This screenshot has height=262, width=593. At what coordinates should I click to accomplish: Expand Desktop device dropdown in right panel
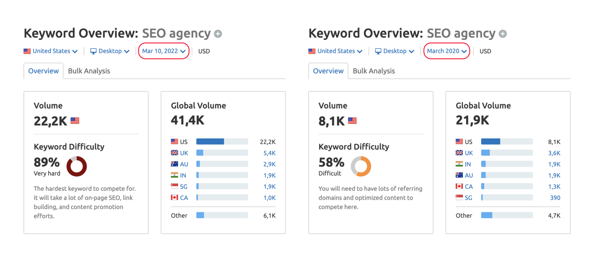point(394,51)
